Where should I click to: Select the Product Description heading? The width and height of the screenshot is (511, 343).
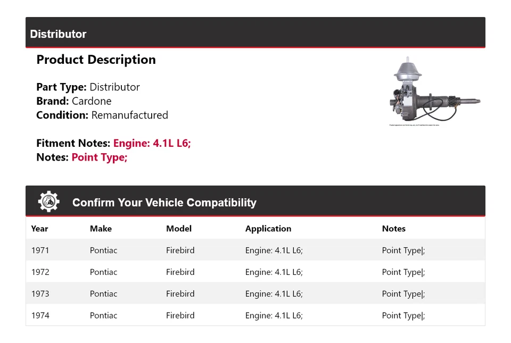(x=96, y=60)
